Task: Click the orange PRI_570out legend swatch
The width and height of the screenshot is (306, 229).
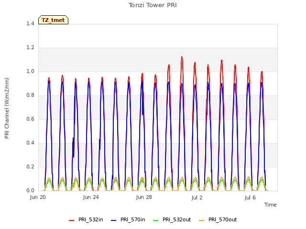Action: 202,220
